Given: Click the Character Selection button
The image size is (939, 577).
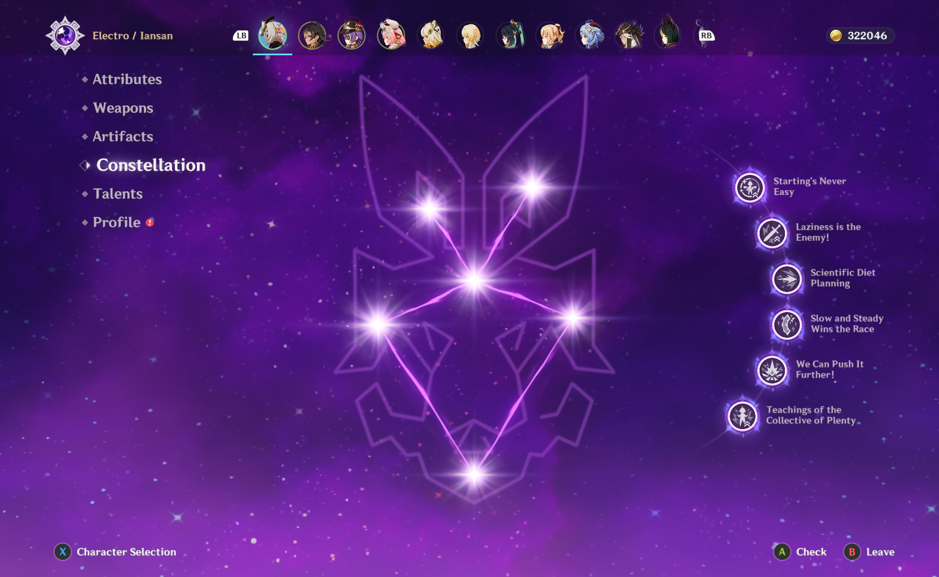Looking at the screenshot, I should click(x=116, y=552).
